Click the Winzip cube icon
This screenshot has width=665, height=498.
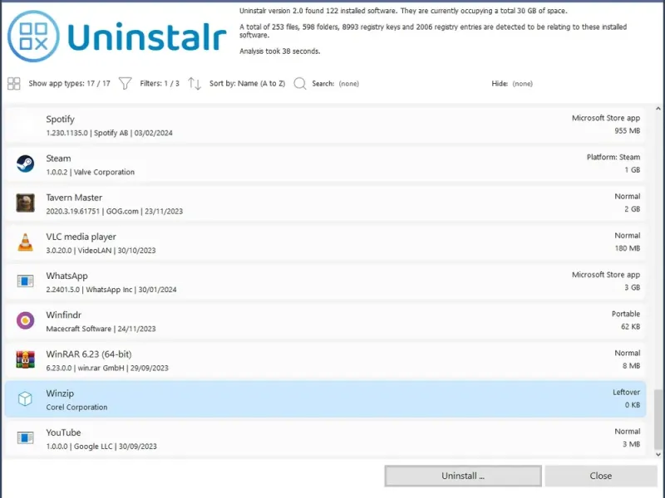[x=26, y=398]
